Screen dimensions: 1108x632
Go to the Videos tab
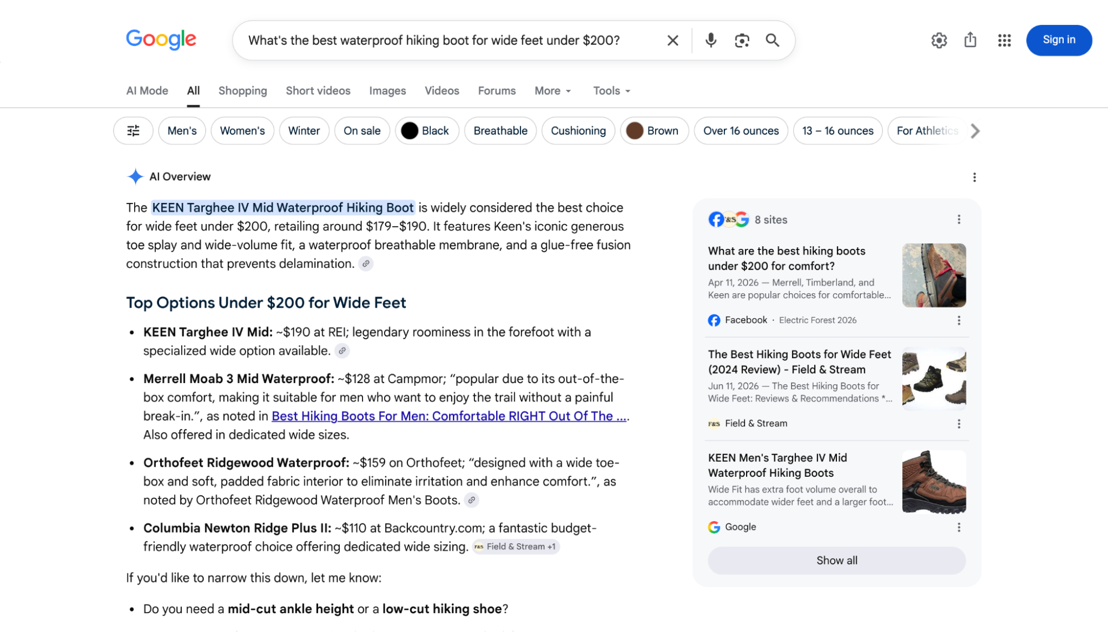(442, 91)
